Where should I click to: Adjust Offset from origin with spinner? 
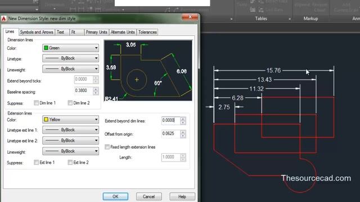[183, 134]
